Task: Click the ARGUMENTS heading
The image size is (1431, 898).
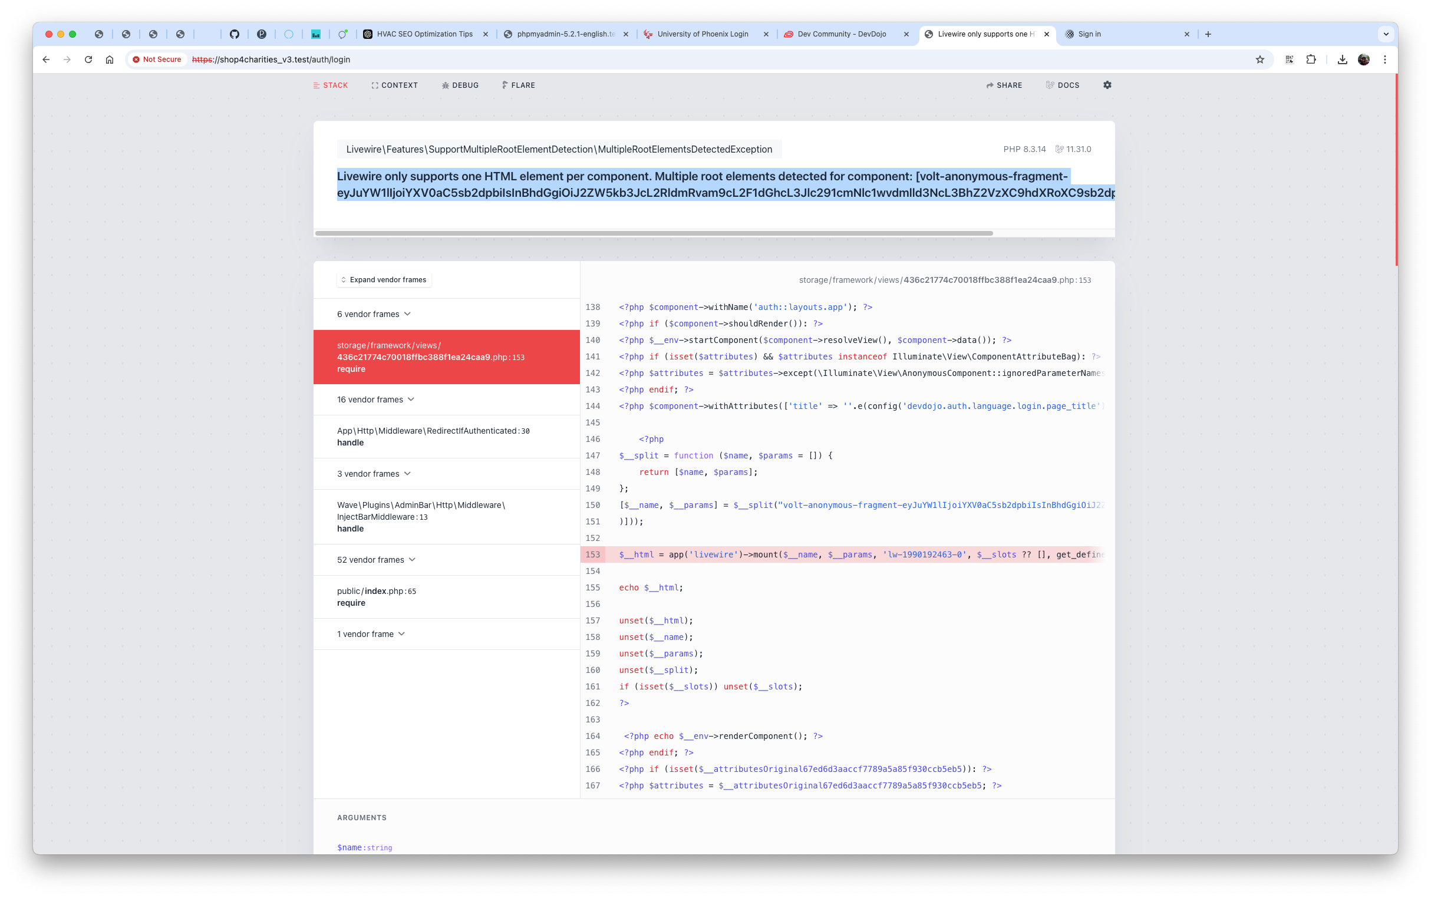Action: point(362,818)
